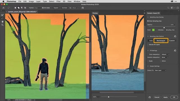Screen dimensions: 180x101
Task: Open the Preview panel menu icon
Action: tap(144, 13)
